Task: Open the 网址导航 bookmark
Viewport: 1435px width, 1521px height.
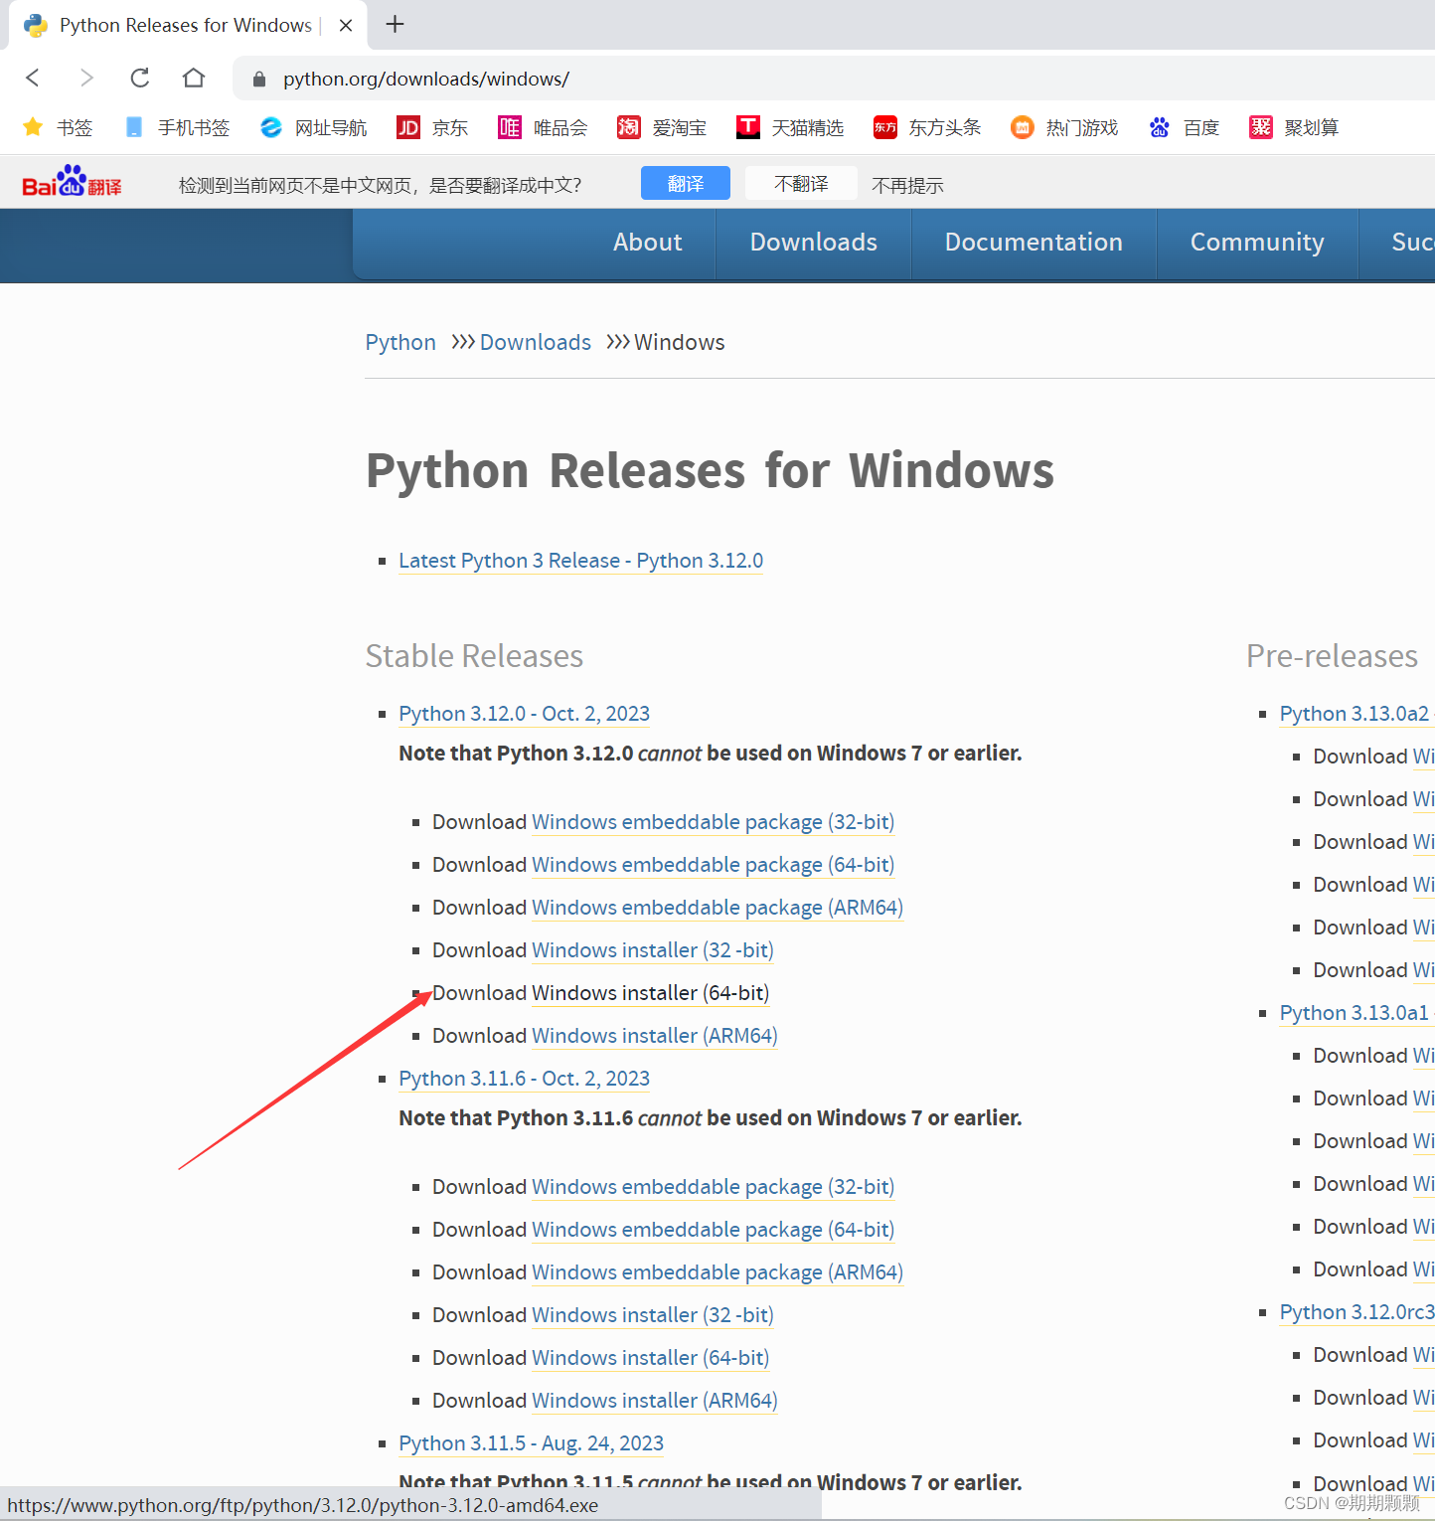Action: pos(313,127)
